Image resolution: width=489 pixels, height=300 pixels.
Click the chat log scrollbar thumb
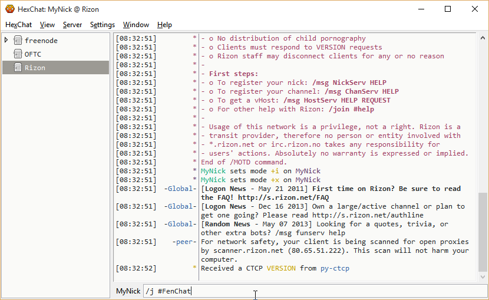coord(483,232)
